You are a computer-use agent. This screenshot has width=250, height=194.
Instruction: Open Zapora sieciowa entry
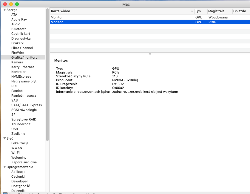tap(24, 162)
